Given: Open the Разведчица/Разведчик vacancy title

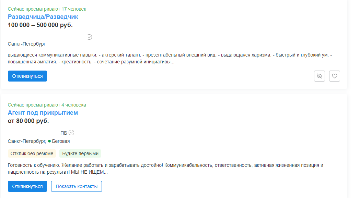Looking at the screenshot, I should [43, 17].
